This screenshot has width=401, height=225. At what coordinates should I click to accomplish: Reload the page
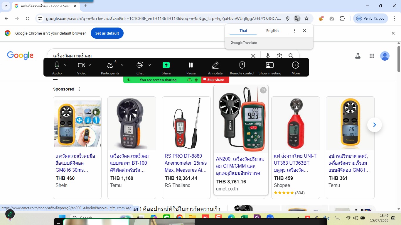click(28, 18)
